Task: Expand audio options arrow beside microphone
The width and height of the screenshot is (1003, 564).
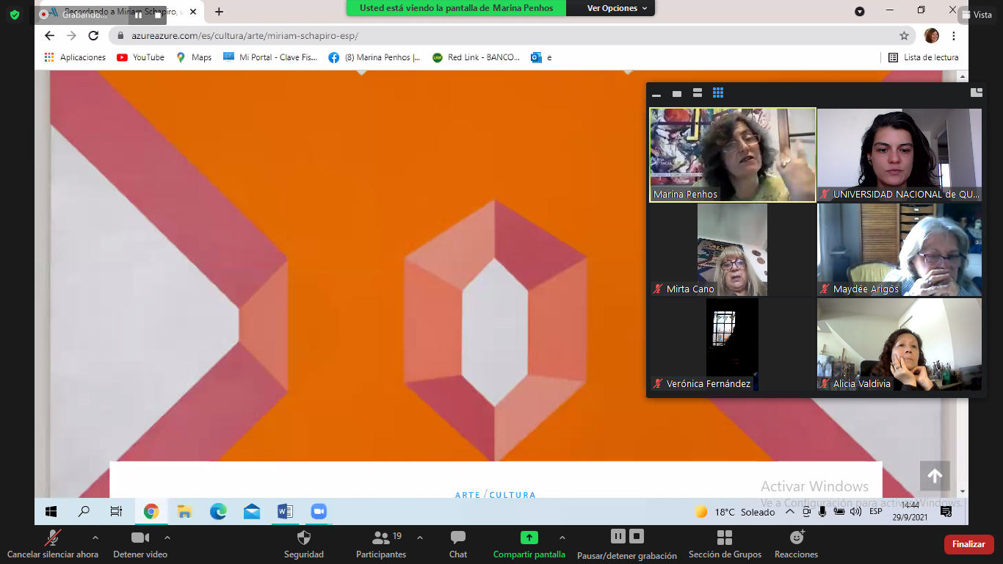Action: tap(95, 538)
